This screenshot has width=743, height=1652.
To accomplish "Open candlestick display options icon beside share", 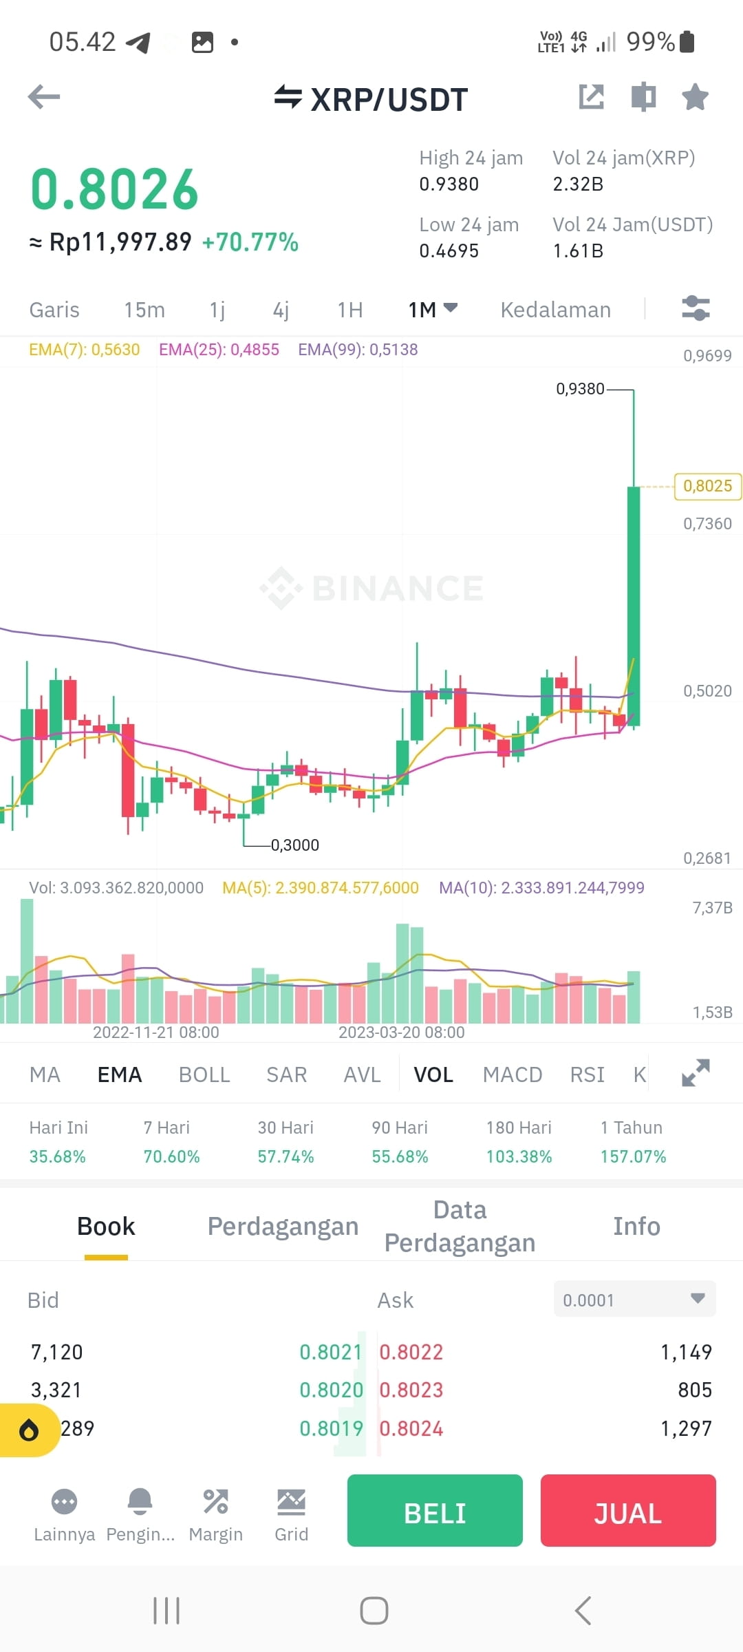I will pos(643,97).
